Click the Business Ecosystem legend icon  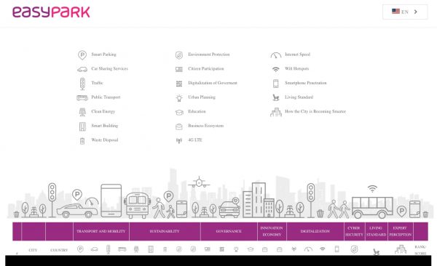179,126
